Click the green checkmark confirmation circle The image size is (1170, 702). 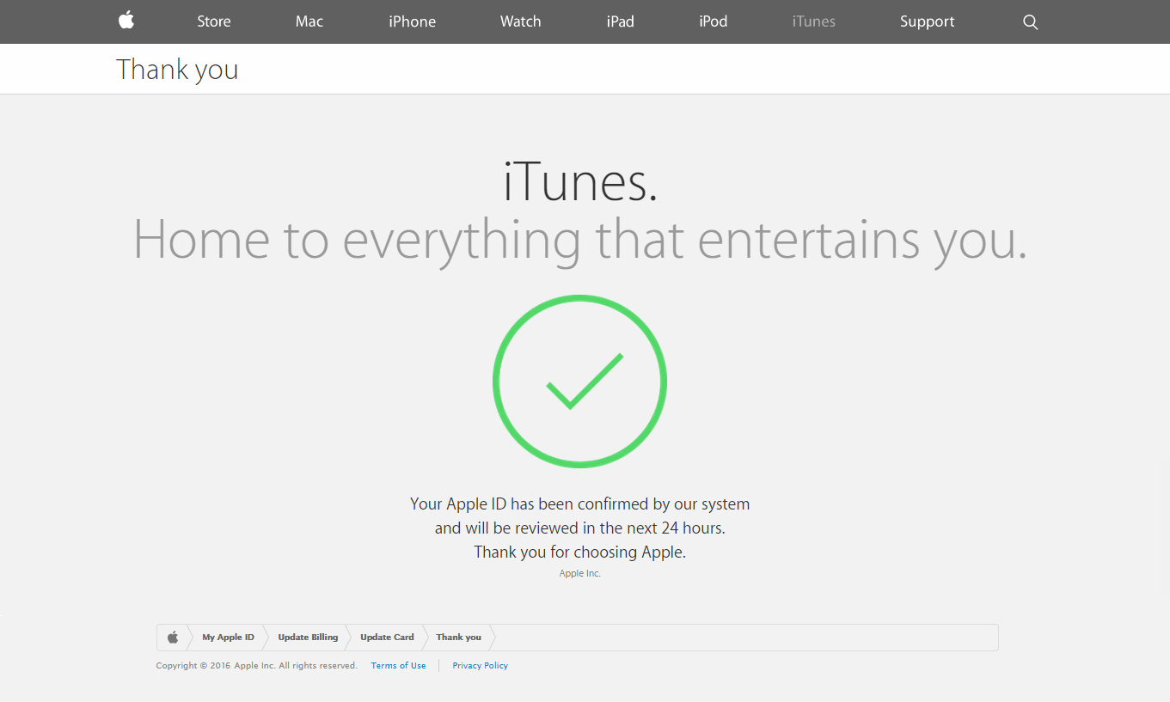(580, 382)
